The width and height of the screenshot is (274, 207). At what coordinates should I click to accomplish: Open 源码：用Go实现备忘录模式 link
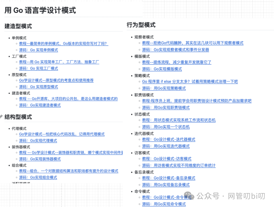(166, 185)
